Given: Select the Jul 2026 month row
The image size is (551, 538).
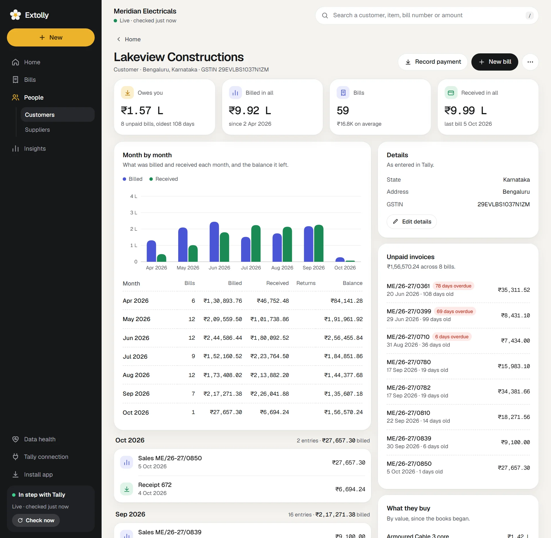Looking at the screenshot, I should point(242,356).
